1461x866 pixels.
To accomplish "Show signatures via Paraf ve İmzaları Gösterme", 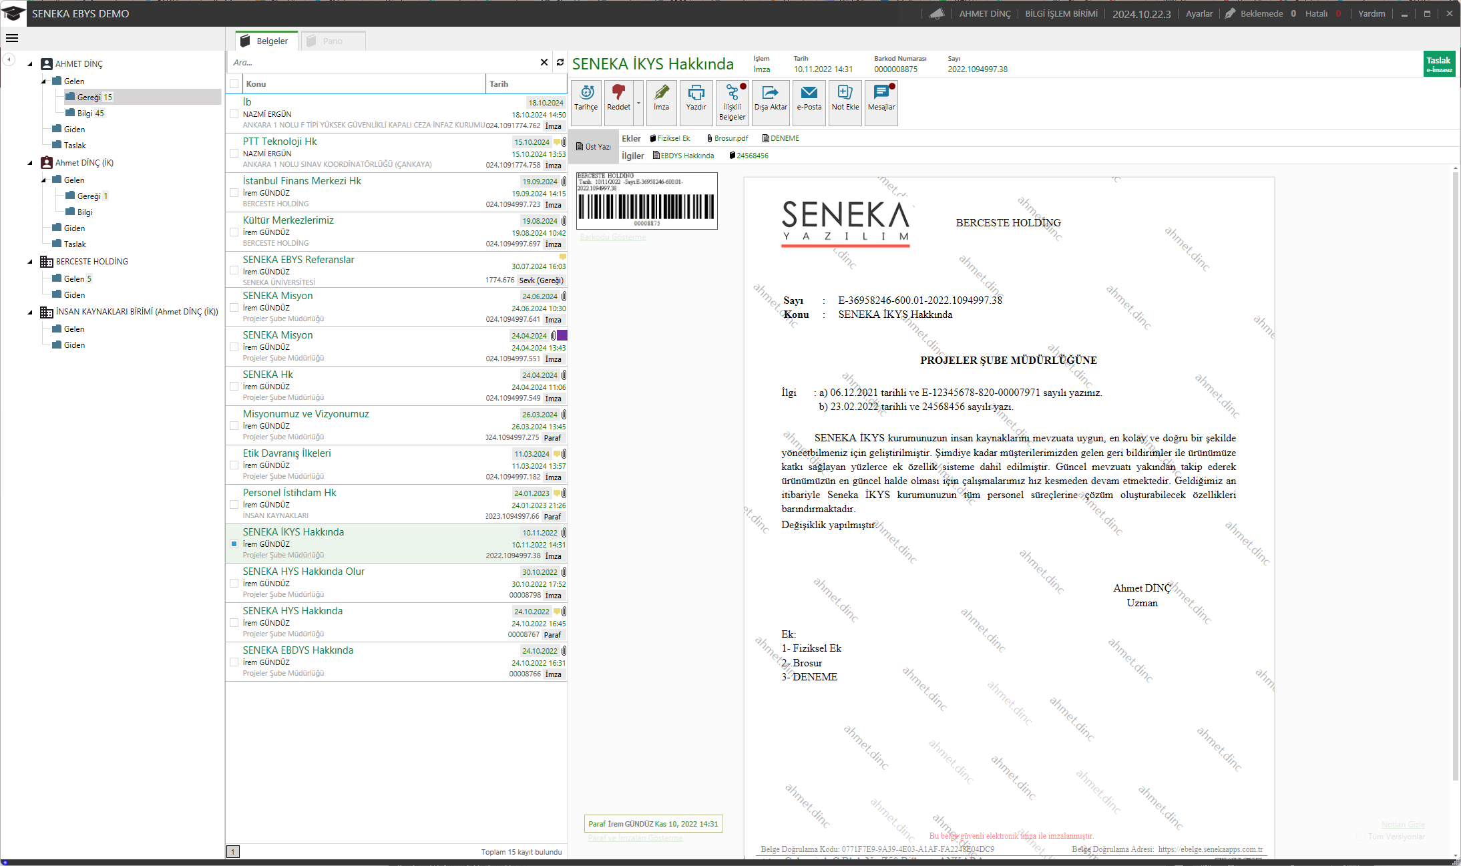I will click(x=634, y=838).
